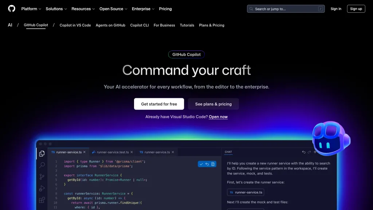
Task: Click the Sign up button
Action: click(x=356, y=8)
